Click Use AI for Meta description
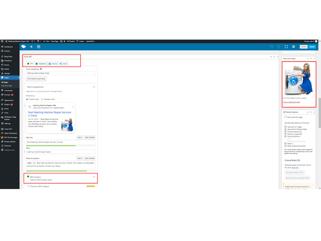 click(80, 158)
